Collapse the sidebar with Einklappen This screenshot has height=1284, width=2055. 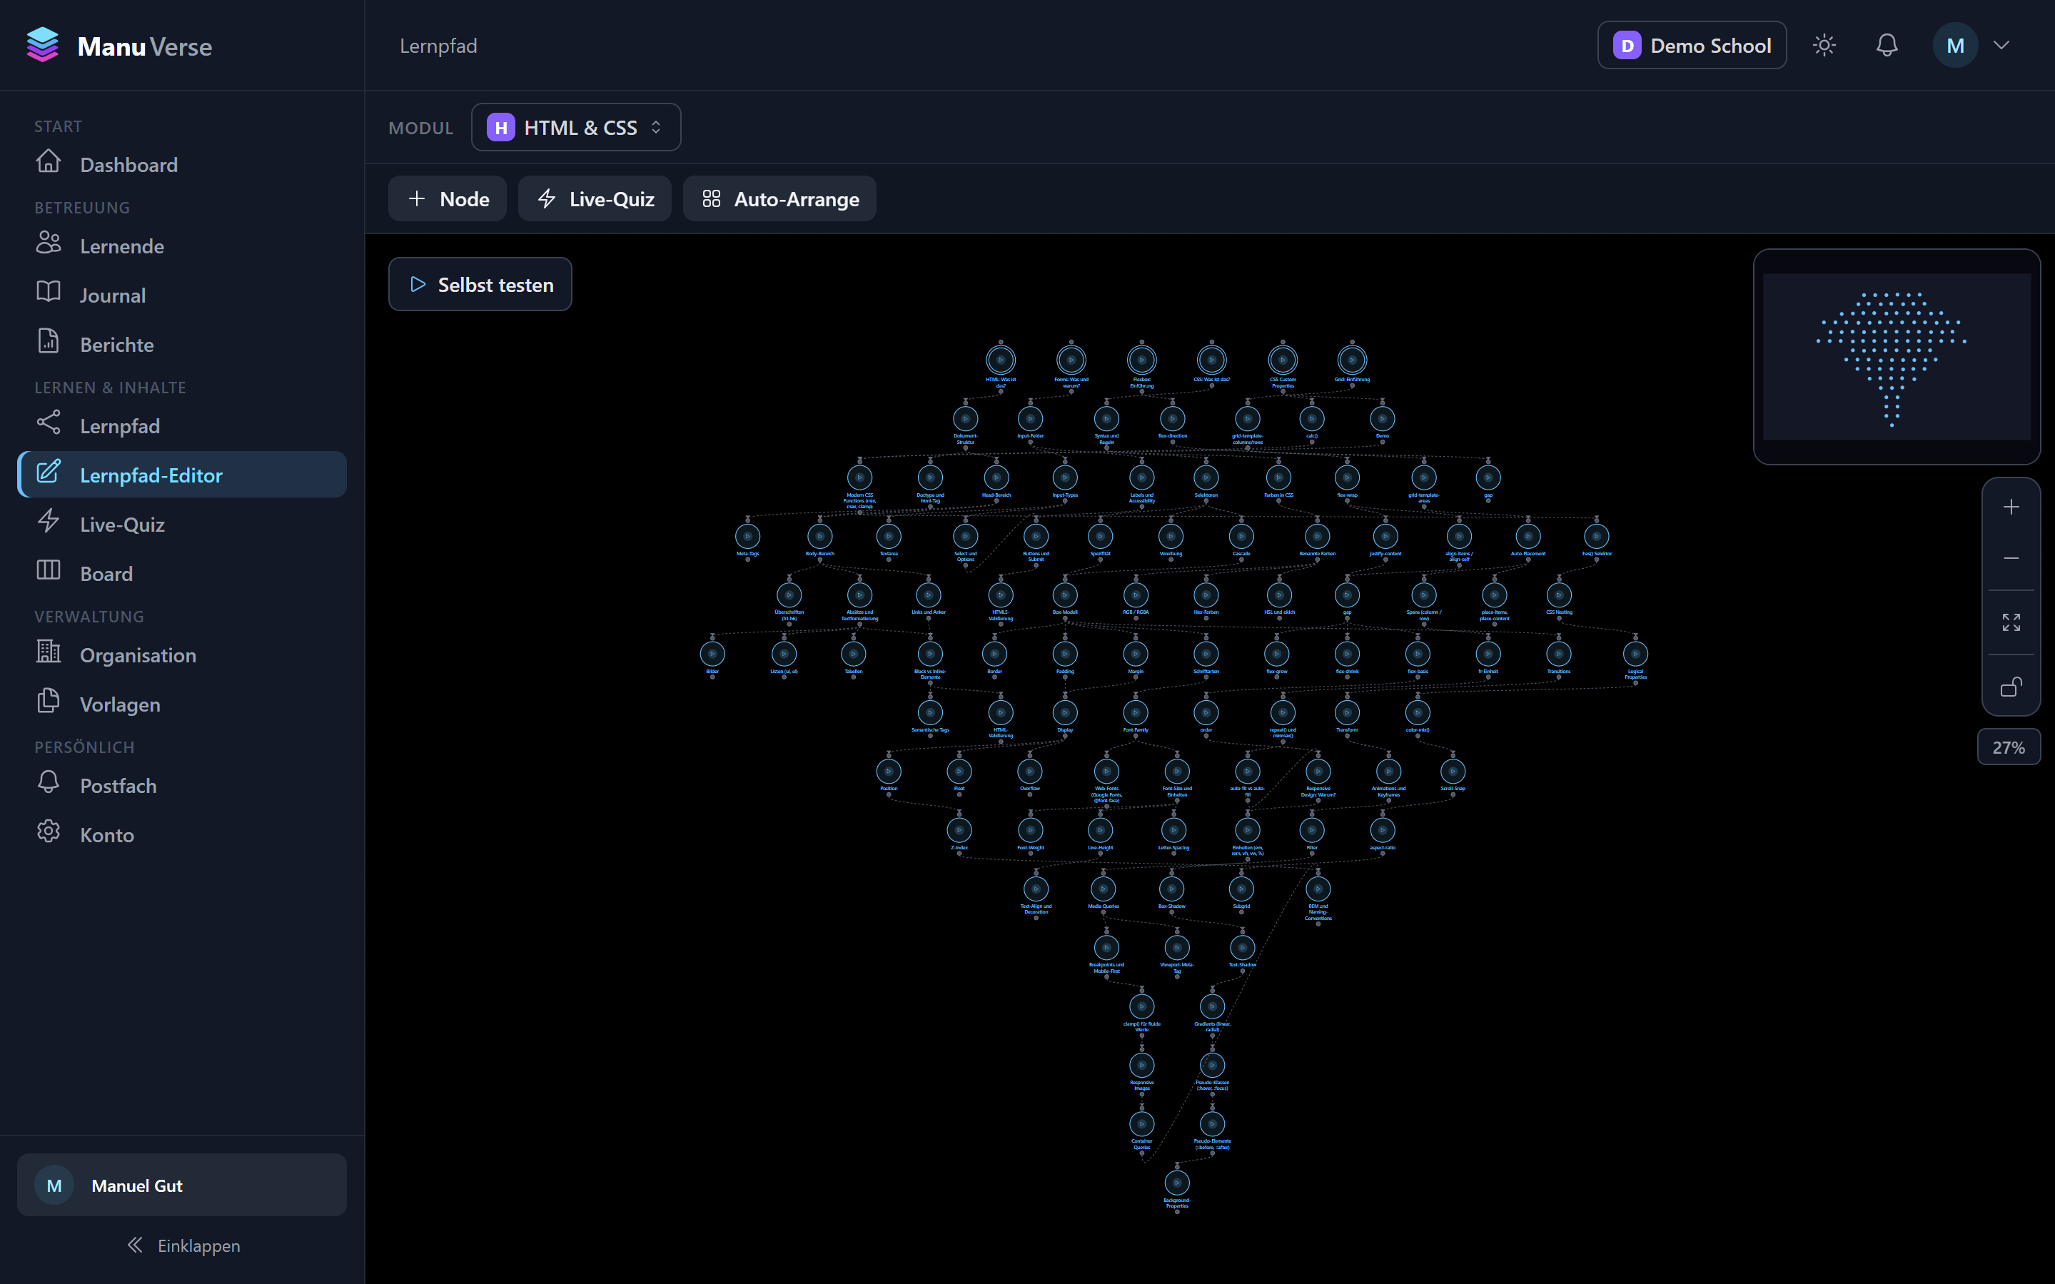point(183,1245)
